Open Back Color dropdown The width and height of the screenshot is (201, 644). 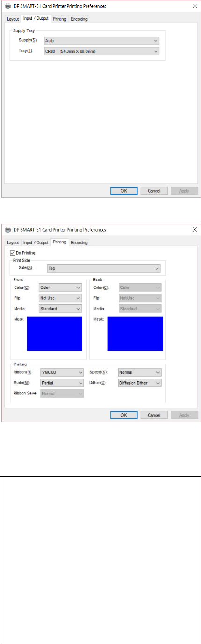point(141,288)
